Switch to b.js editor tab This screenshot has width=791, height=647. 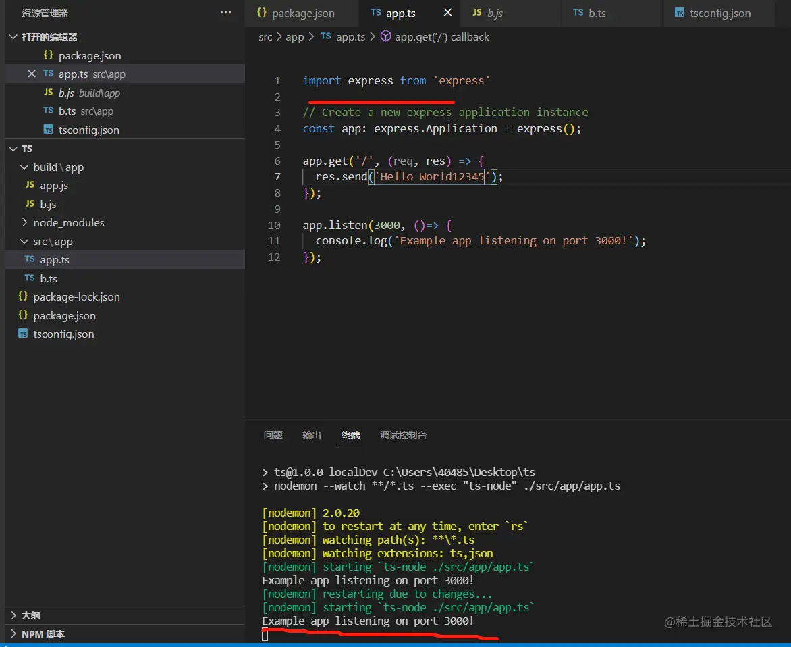pyautogui.click(x=510, y=13)
